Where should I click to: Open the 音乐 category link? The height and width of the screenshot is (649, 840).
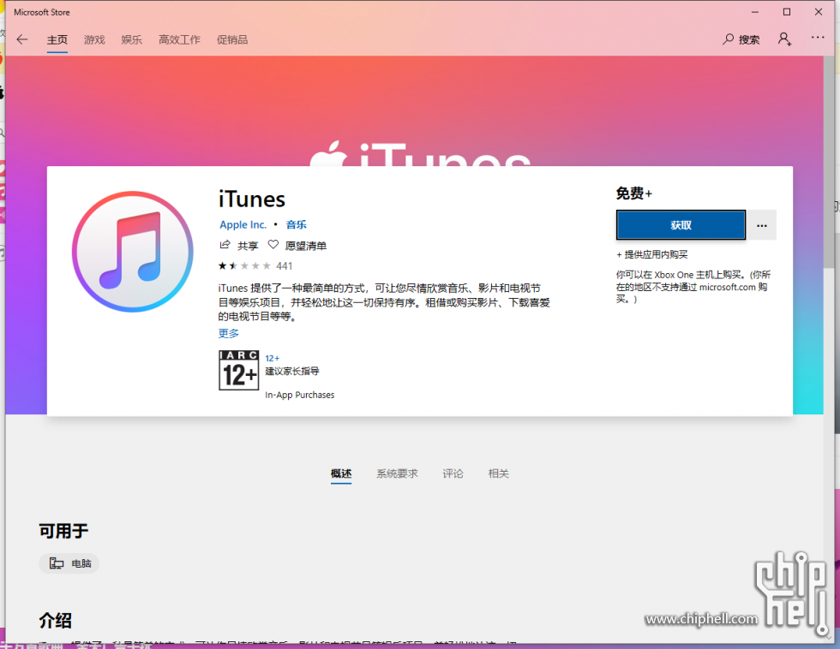(297, 224)
